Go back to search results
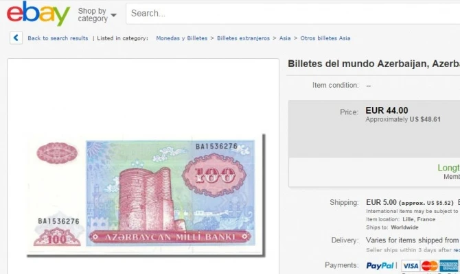Image resolution: width=460 pixels, height=274 pixels. click(x=58, y=38)
